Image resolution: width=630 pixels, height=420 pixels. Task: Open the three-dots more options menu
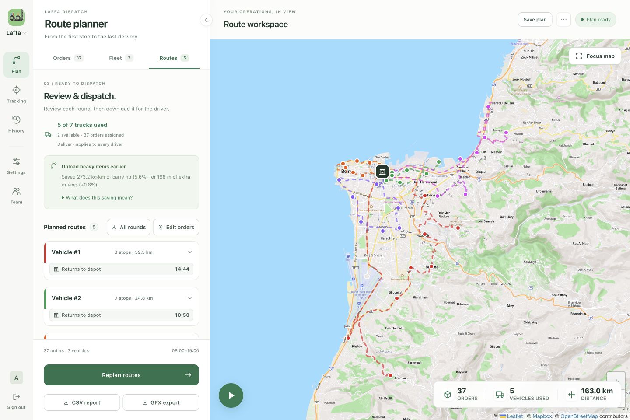click(x=564, y=19)
